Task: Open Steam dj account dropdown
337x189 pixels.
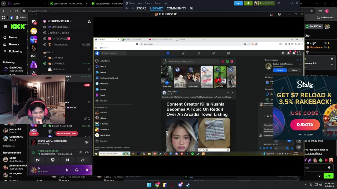Action: (264, 3)
